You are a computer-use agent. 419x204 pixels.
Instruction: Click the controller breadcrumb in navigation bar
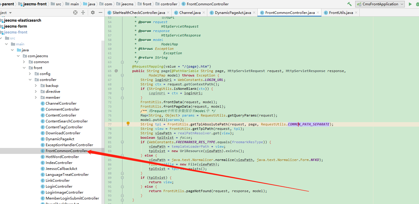coord(169,4)
